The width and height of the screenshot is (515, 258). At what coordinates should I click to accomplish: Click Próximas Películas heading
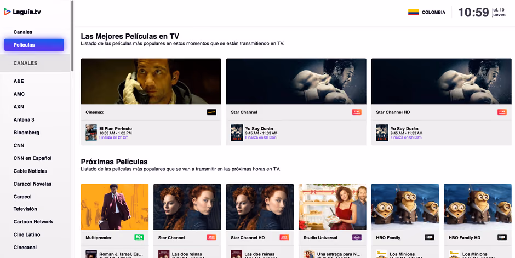pos(115,162)
